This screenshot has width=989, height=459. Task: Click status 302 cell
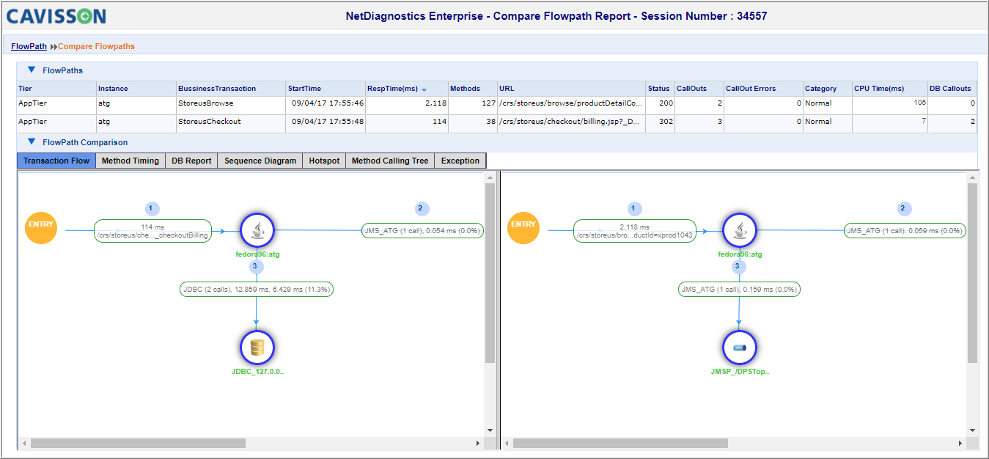660,123
